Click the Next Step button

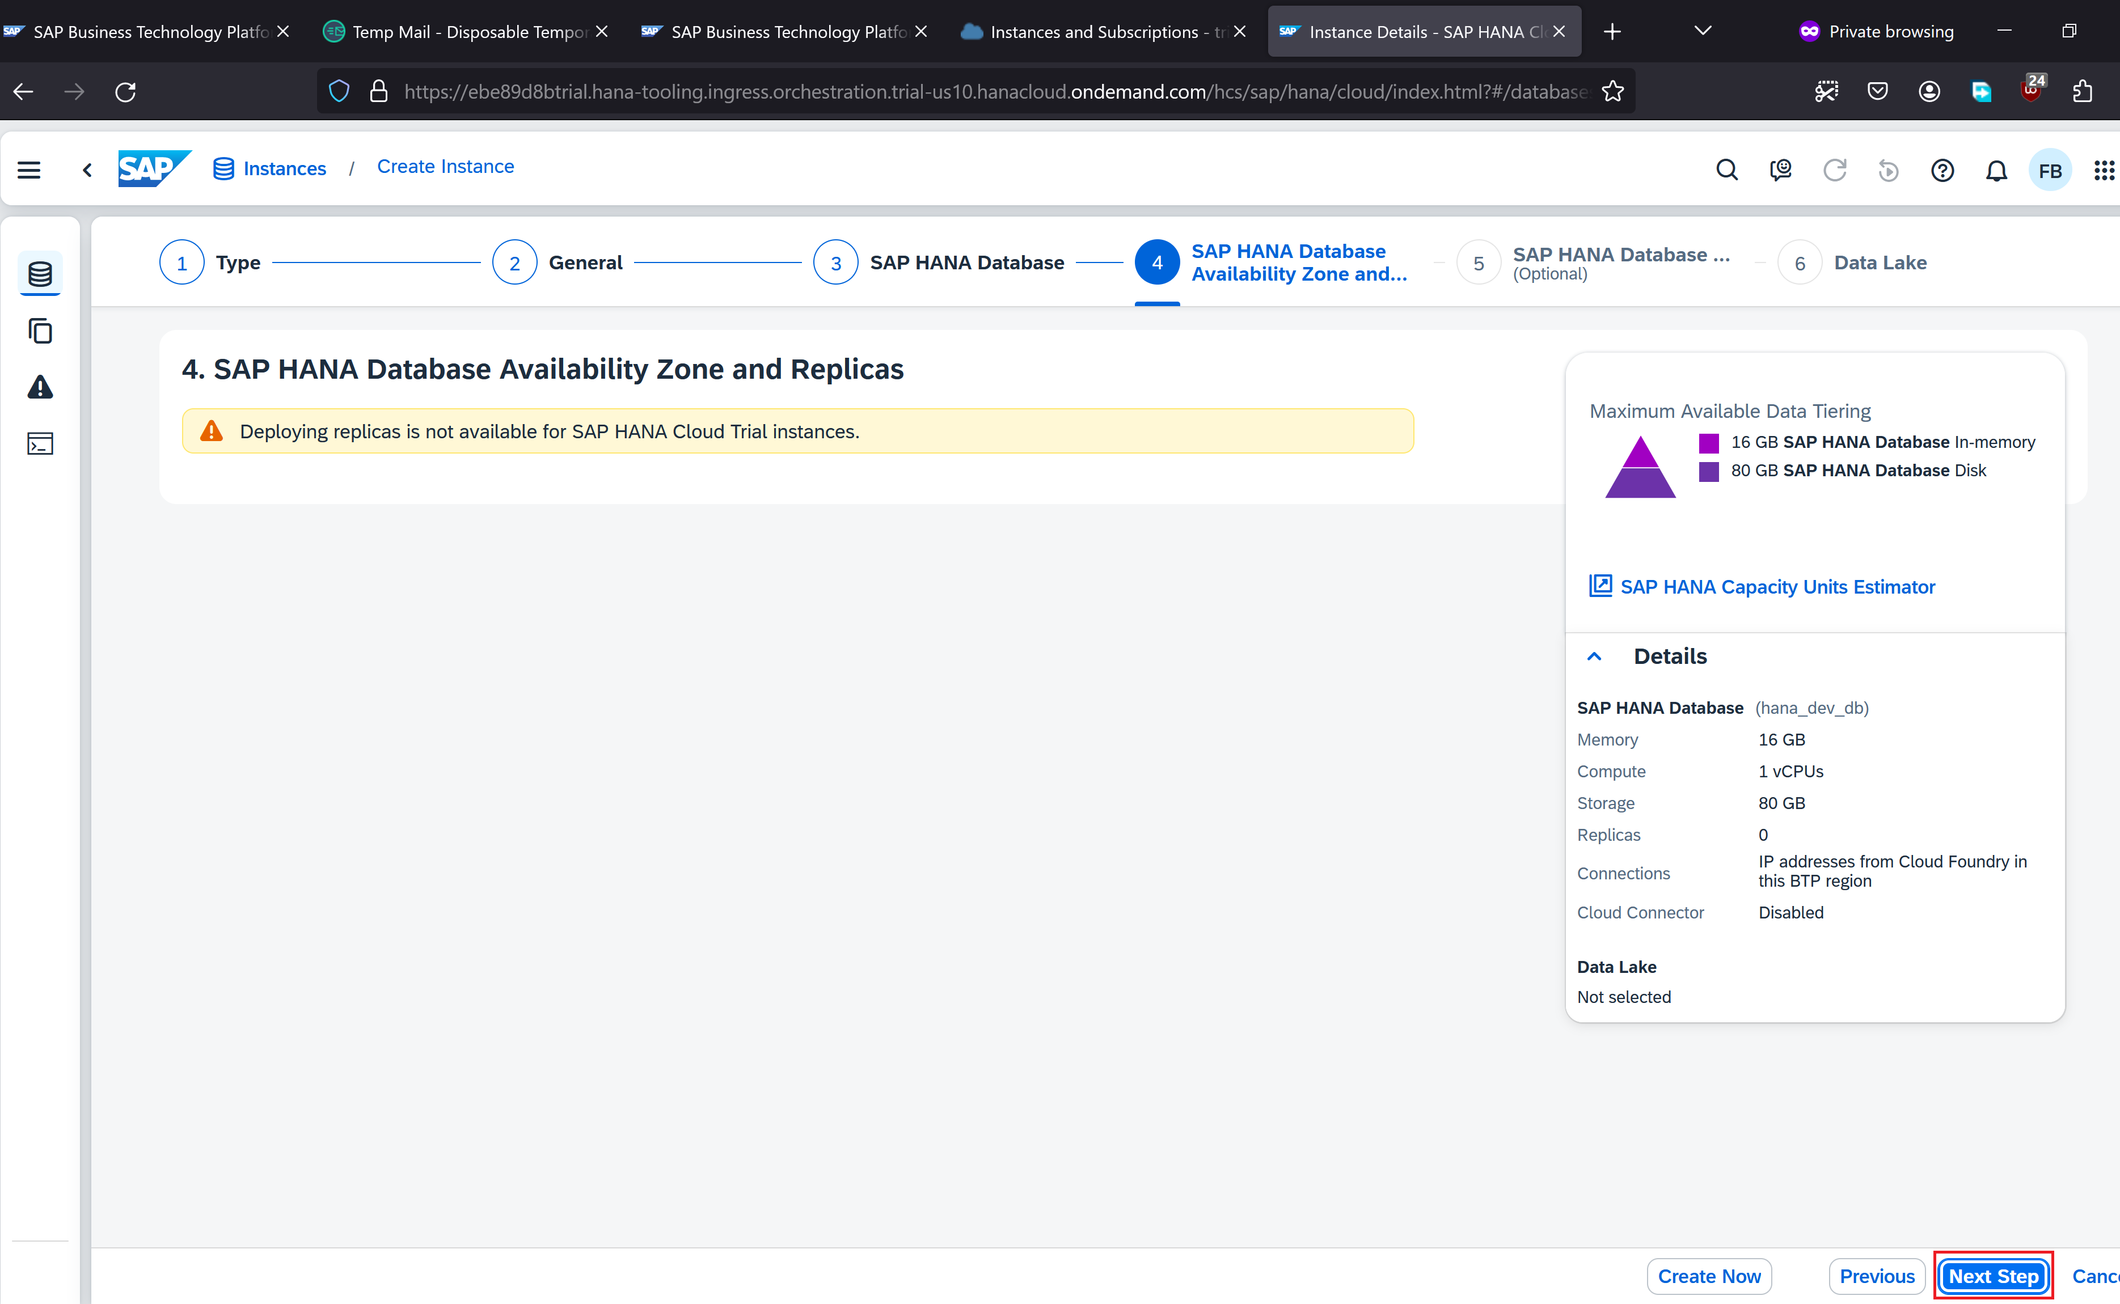[1992, 1276]
